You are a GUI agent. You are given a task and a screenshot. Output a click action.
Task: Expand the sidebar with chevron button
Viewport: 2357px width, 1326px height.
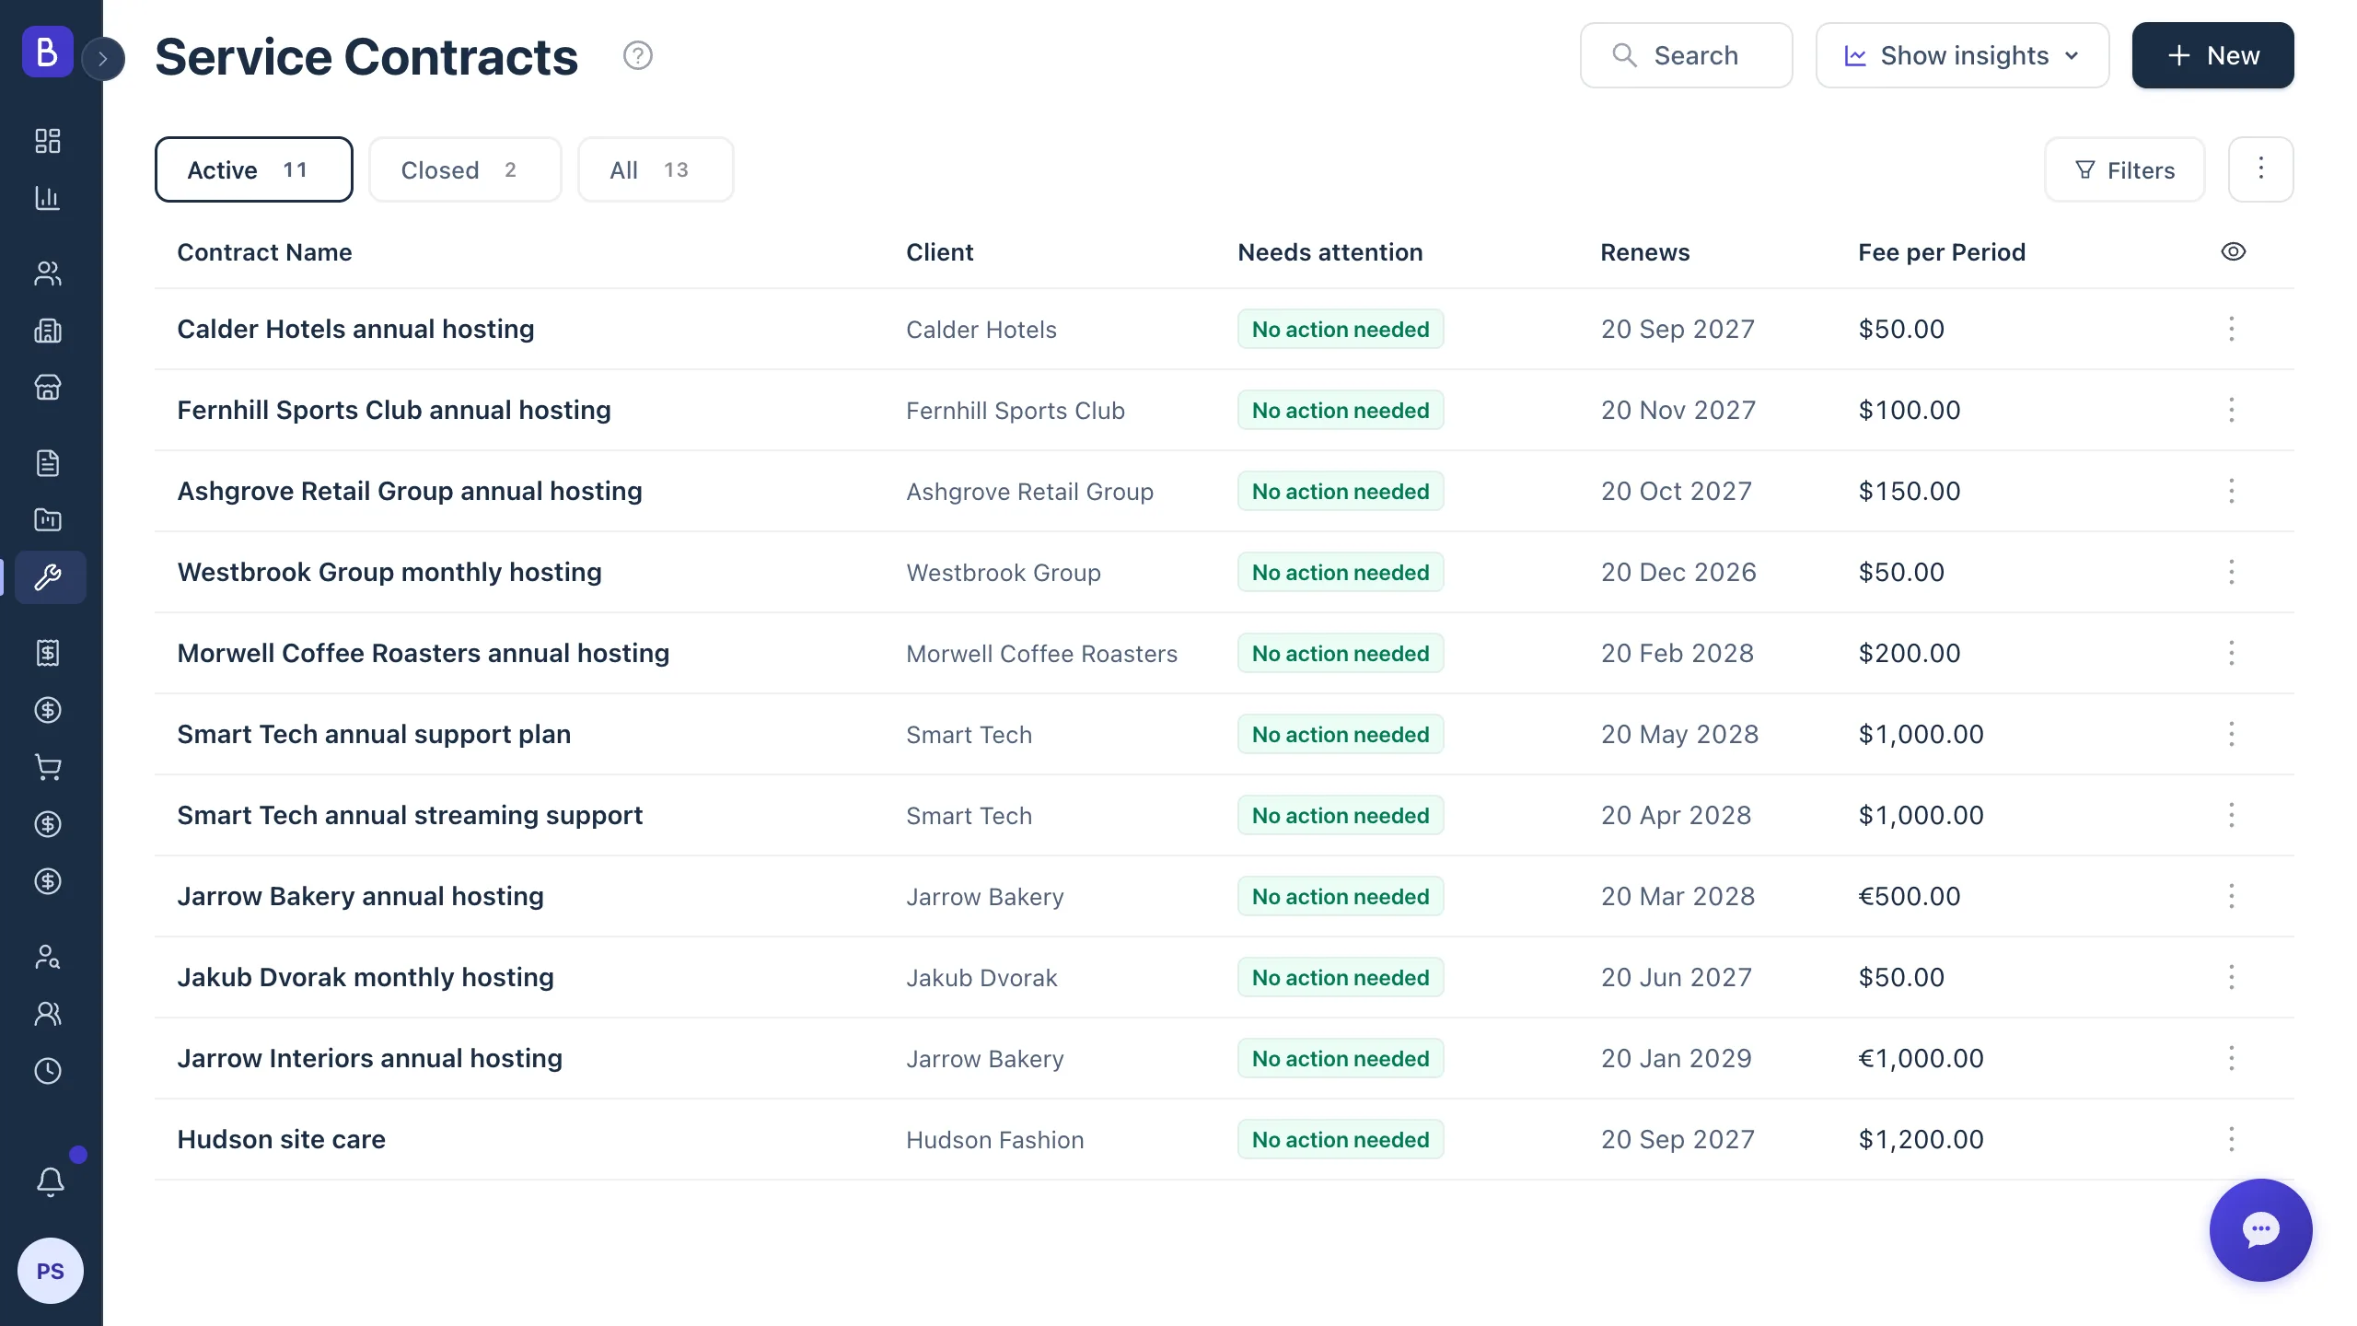[x=103, y=59]
